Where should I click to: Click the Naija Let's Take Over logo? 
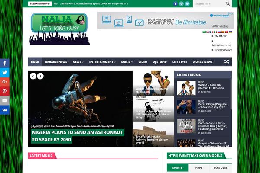(x=59, y=29)
